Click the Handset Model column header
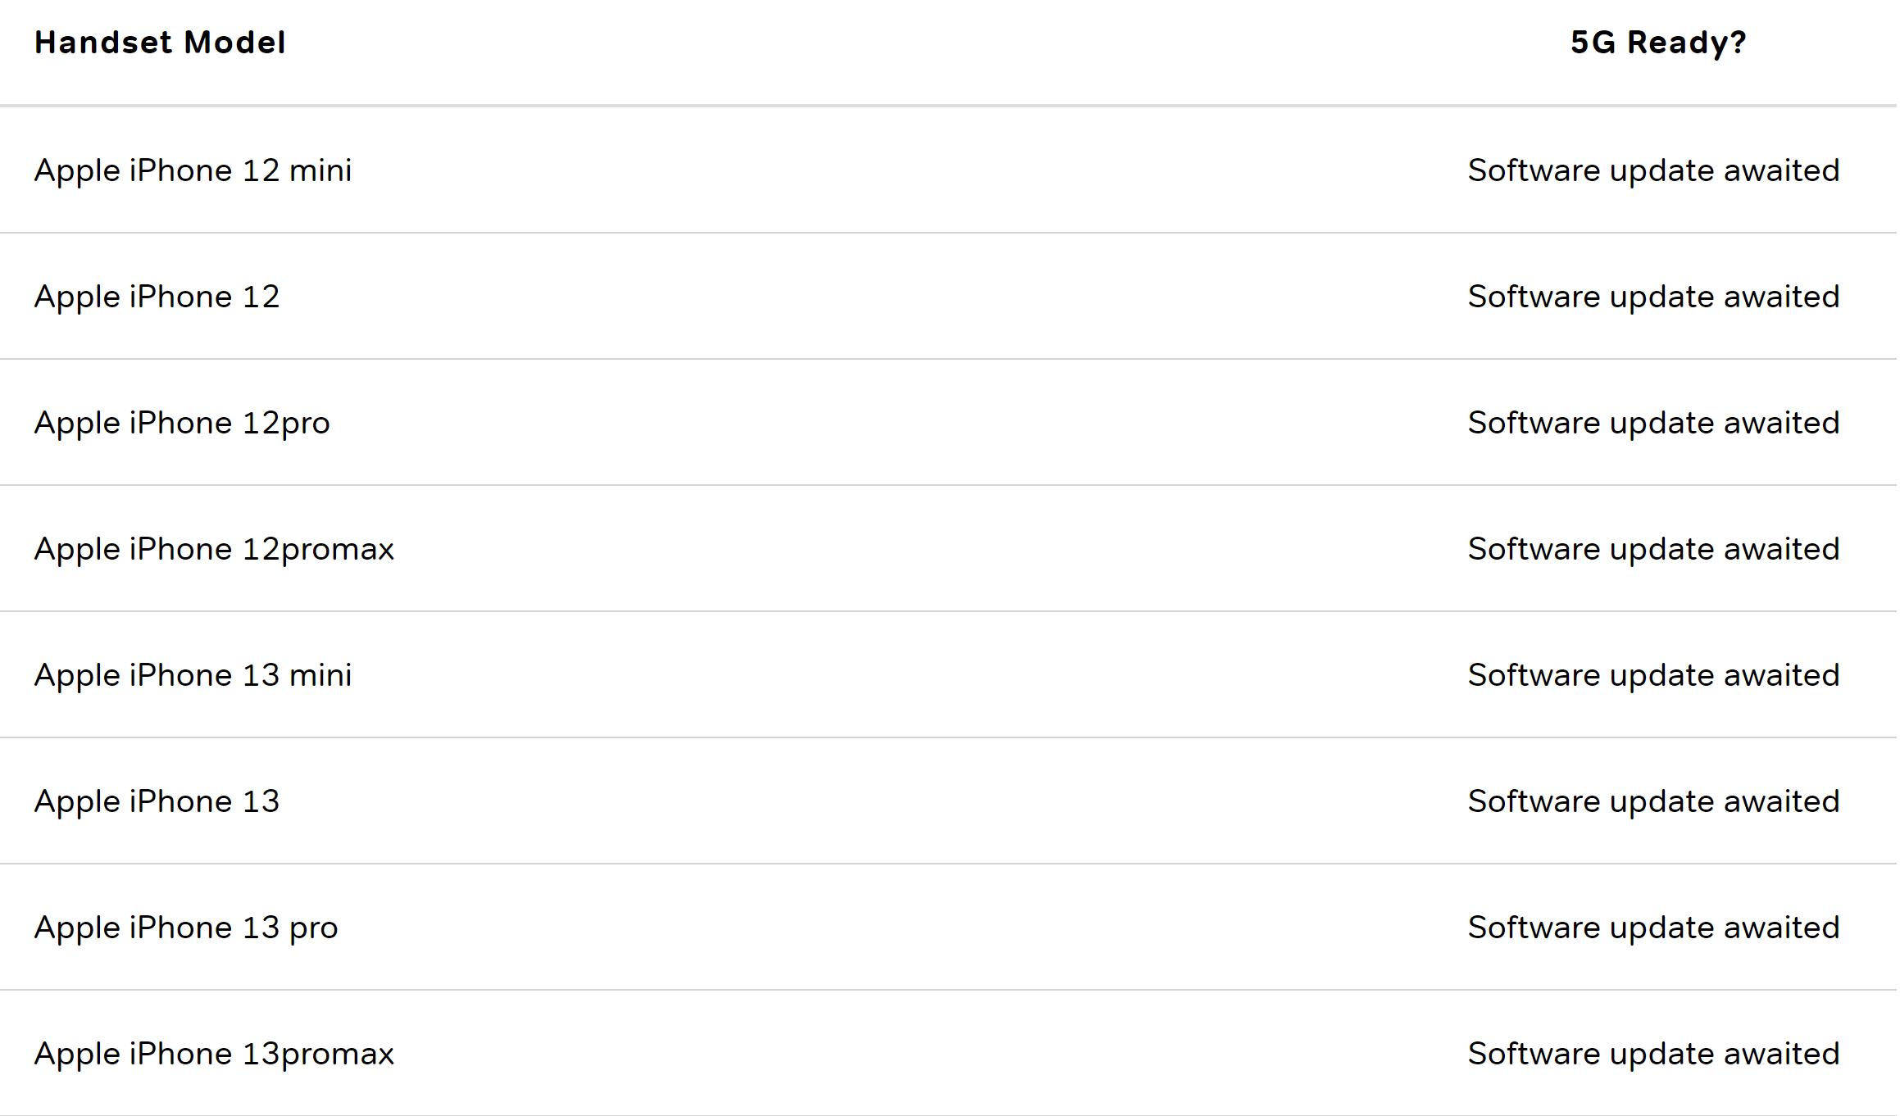 coord(160,43)
